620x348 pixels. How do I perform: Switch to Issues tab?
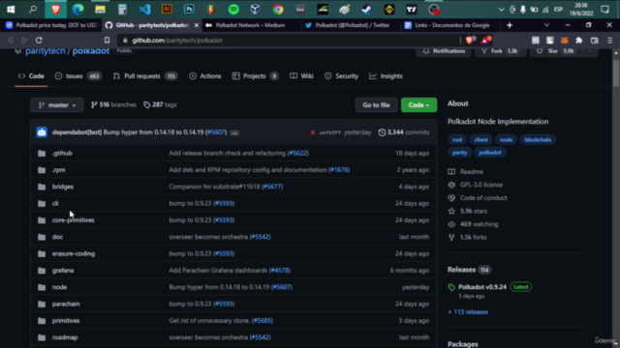coord(77,76)
